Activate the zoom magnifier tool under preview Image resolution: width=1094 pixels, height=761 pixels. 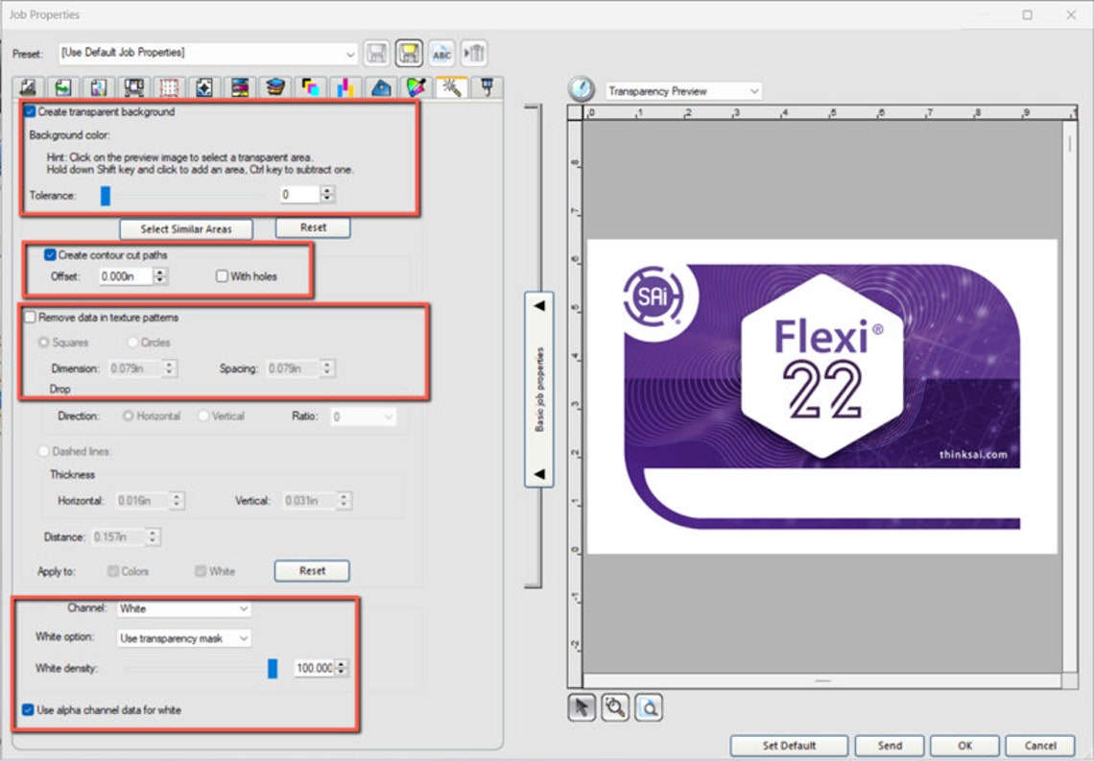coord(615,707)
